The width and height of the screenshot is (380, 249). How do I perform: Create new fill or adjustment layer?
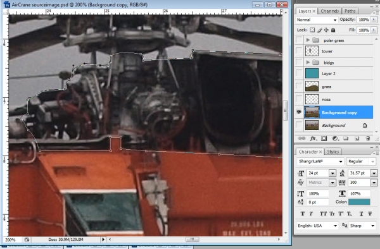[x=335, y=138]
